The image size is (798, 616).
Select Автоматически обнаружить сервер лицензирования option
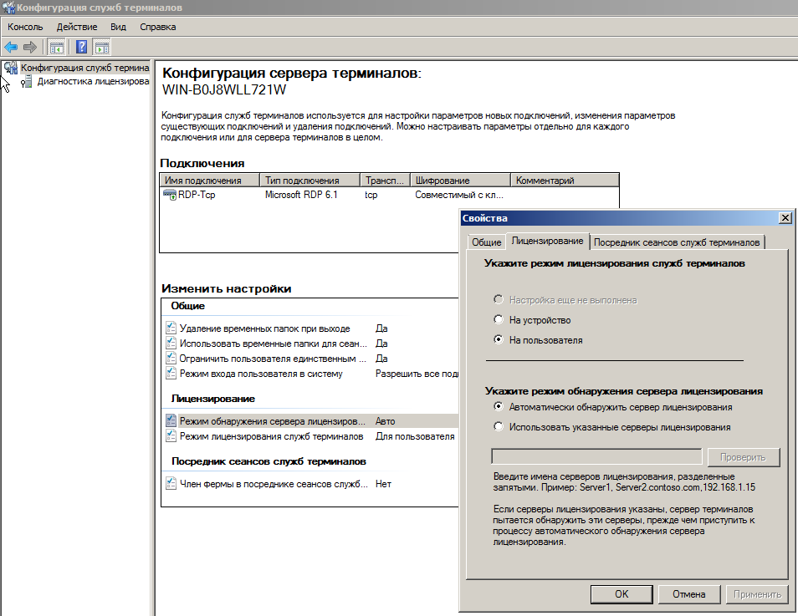[x=499, y=407]
